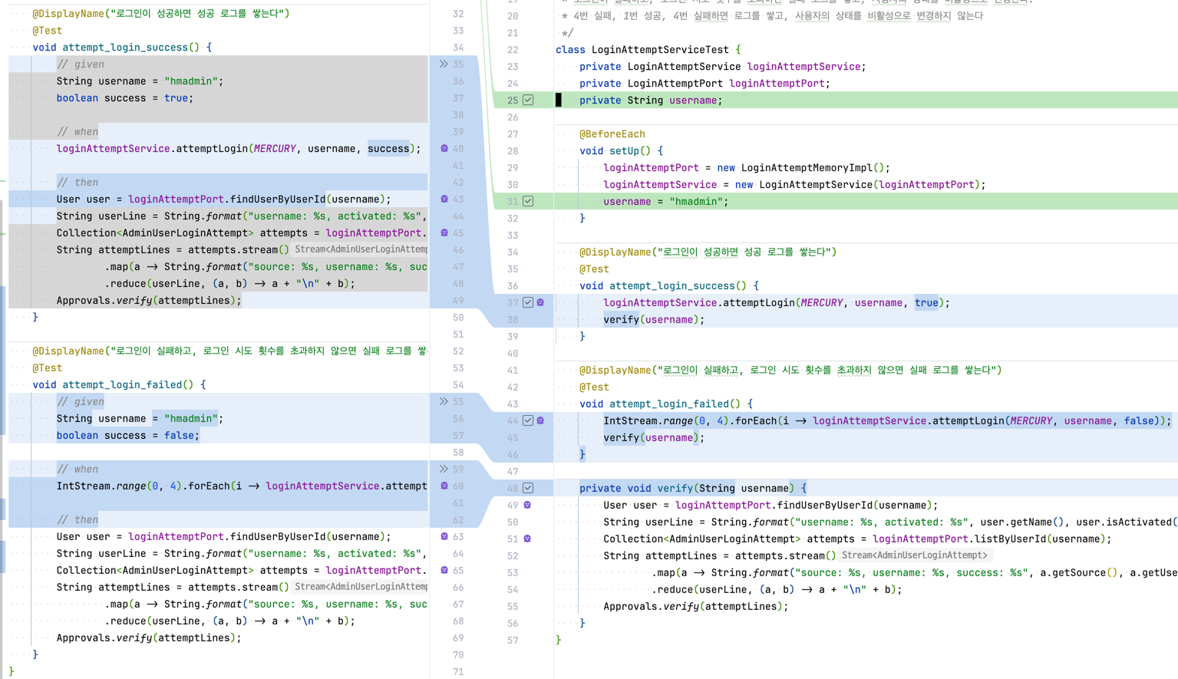Apply change arrows at left line 55
Screen dimensions: 1178x679
pos(444,401)
